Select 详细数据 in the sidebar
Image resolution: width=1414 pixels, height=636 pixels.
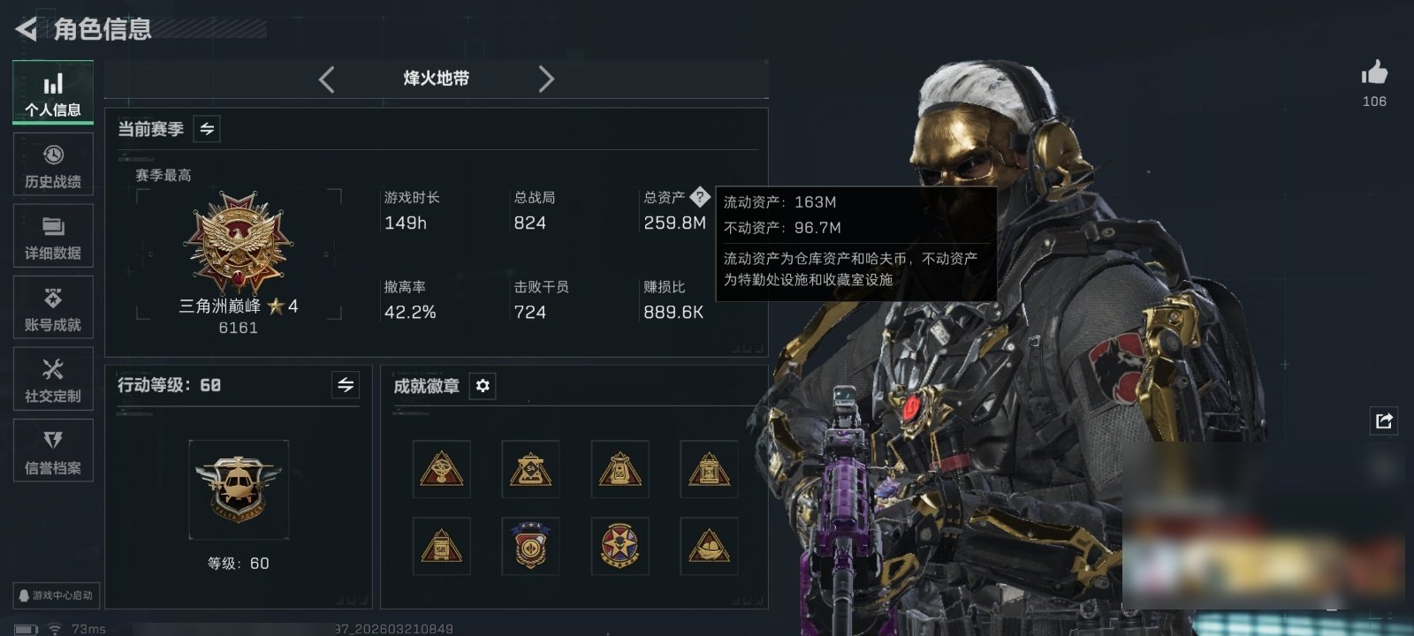pos(53,236)
